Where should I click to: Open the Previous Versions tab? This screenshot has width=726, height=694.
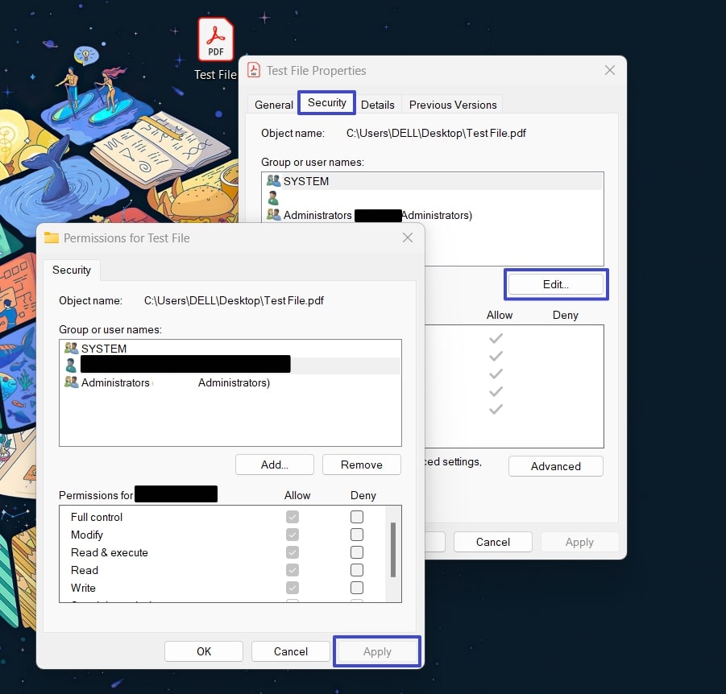pyautogui.click(x=452, y=104)
